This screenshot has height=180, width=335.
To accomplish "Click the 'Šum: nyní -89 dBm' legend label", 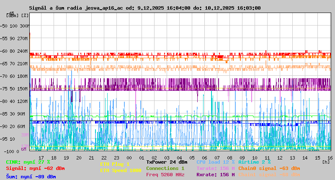I will (31, 177).
